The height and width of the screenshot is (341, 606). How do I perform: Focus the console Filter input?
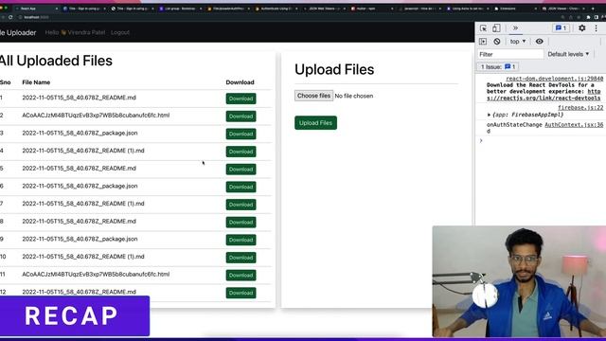click(x=510, y=54)
